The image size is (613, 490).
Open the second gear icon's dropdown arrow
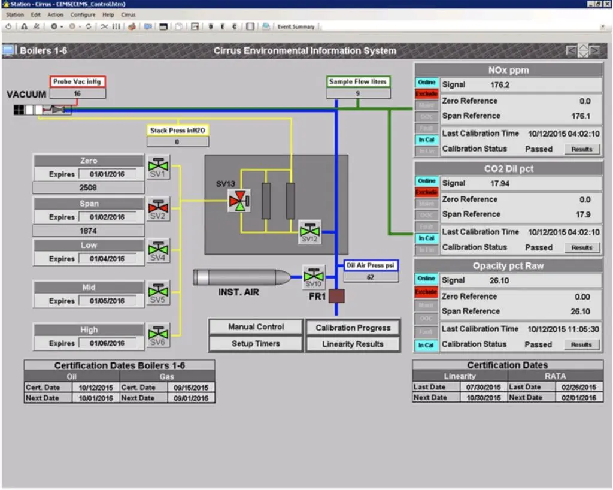pos(81,26)
